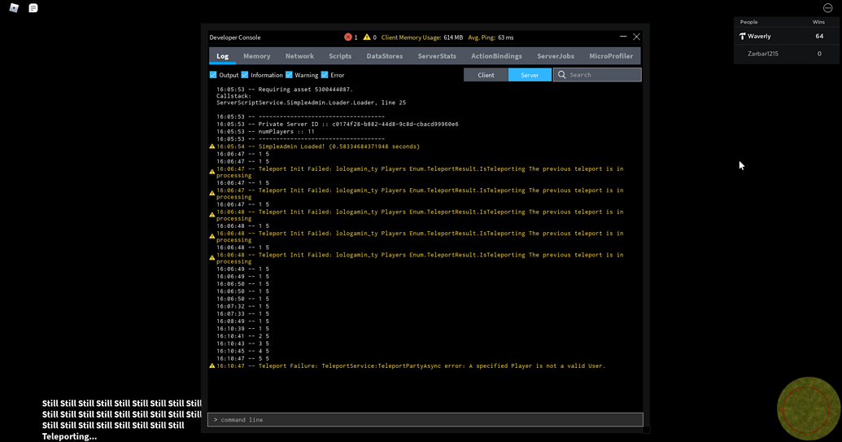Focus the command line input

pos(425,420)
